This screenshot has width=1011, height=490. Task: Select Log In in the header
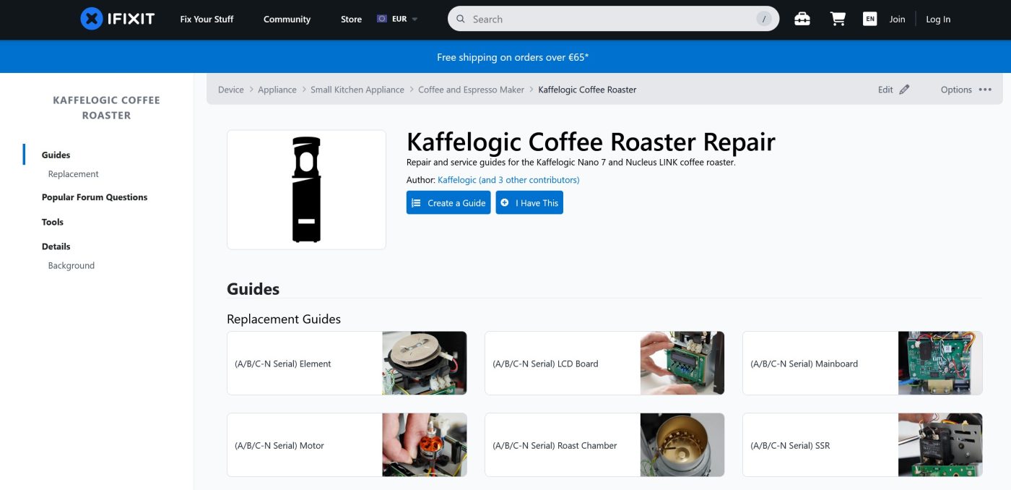tap(938, 20)
